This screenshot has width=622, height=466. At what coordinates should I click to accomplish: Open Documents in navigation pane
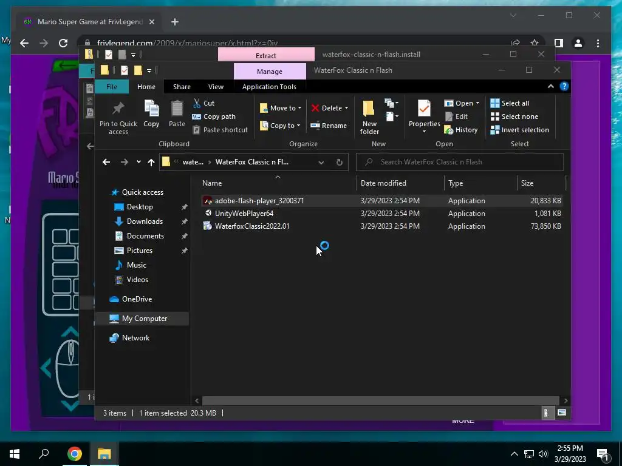click(145, 236)
